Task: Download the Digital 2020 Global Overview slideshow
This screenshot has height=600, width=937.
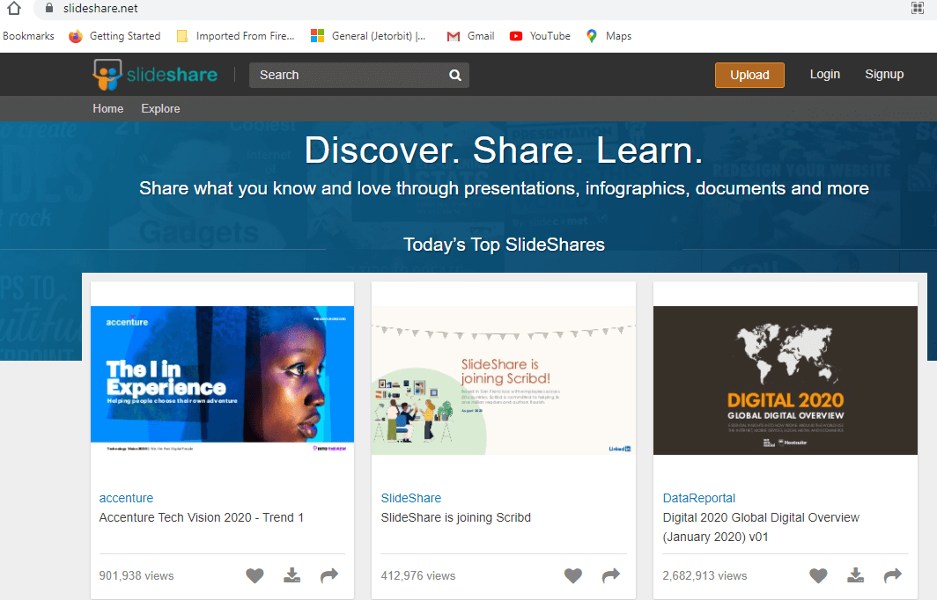Action: point(855,575)
